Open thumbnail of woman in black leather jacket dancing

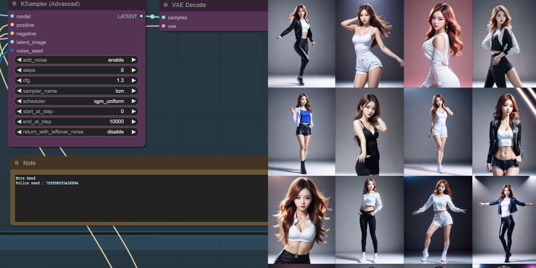point(301,44)
